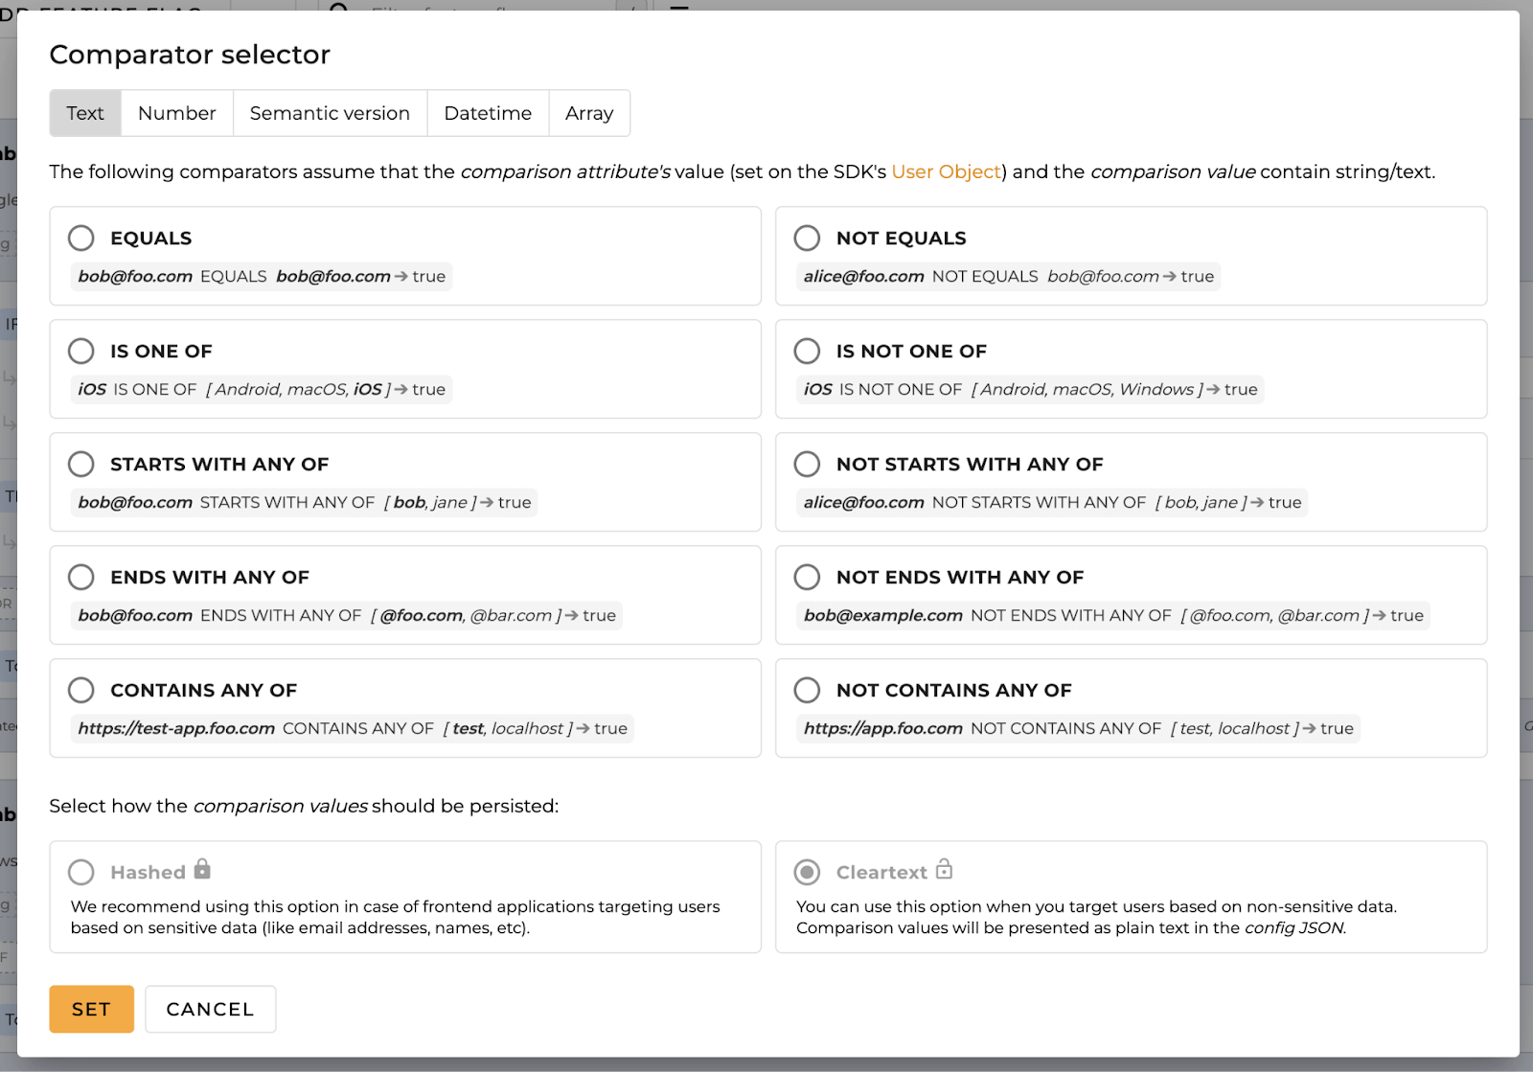This screenshot has height=1072, width=1533.
Task: Open the User Object documentation link
Action: click(x=946, y=171)
